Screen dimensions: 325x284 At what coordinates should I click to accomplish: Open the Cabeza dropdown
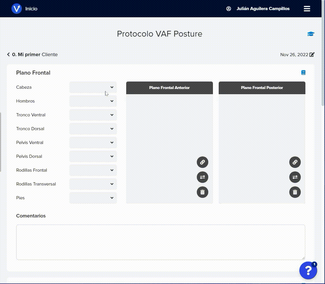93,87
